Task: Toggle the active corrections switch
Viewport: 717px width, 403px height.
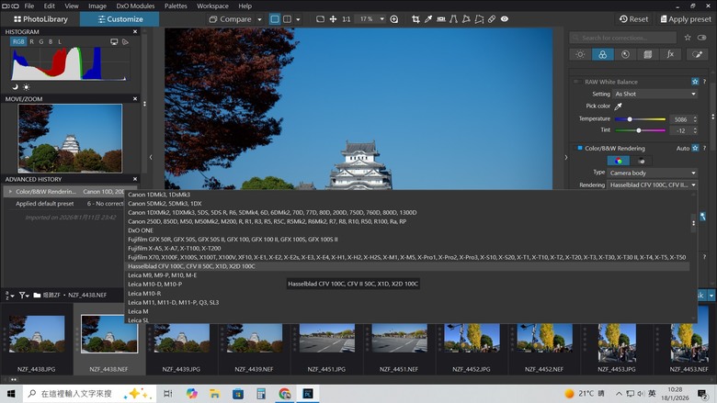Action: tap(702, 38)
